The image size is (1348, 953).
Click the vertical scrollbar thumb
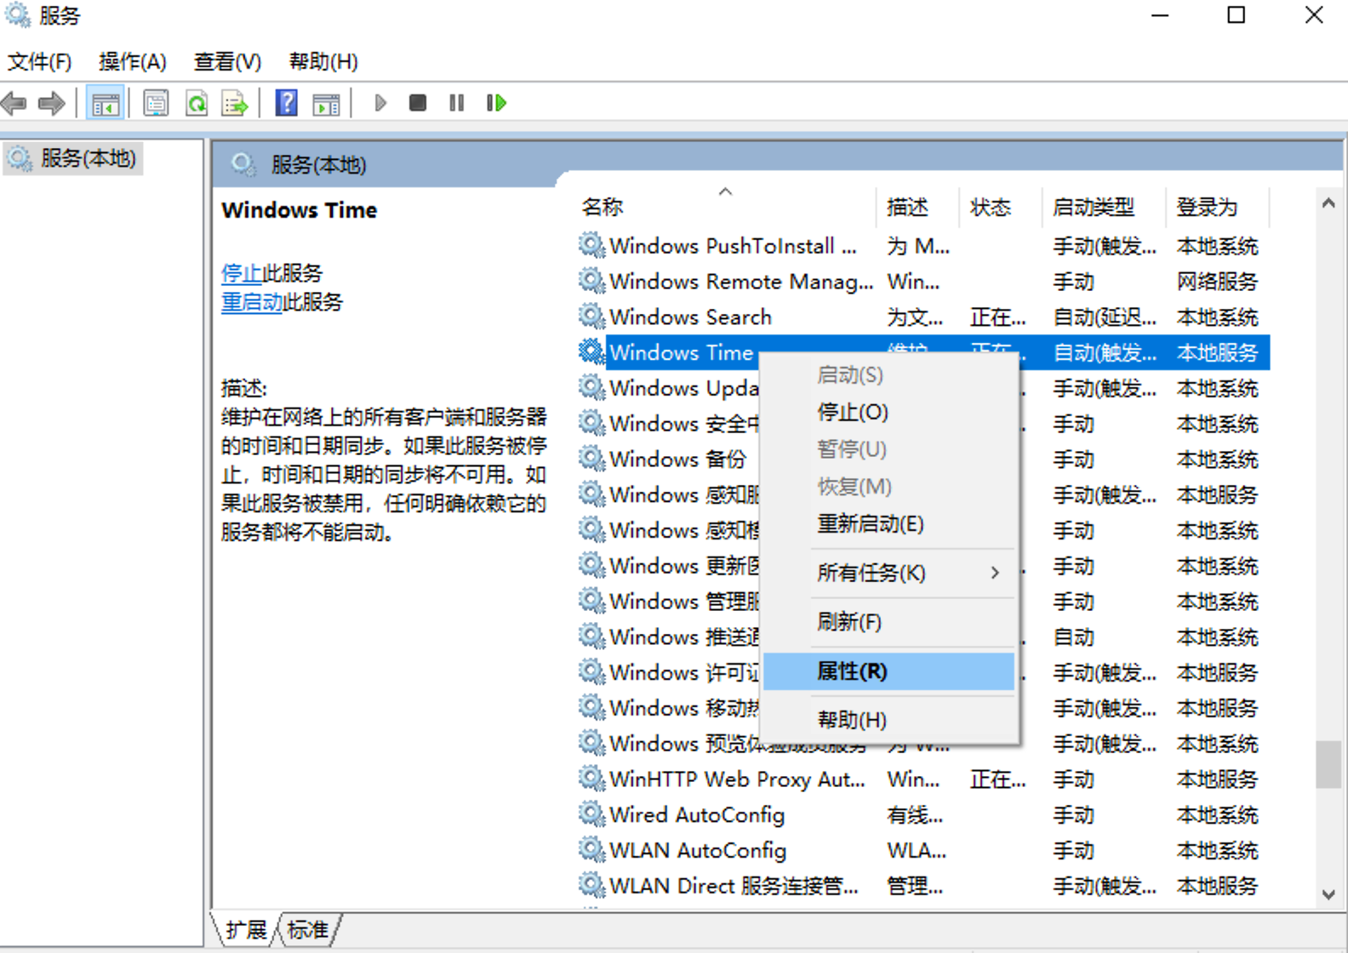tap(1328, 764)
